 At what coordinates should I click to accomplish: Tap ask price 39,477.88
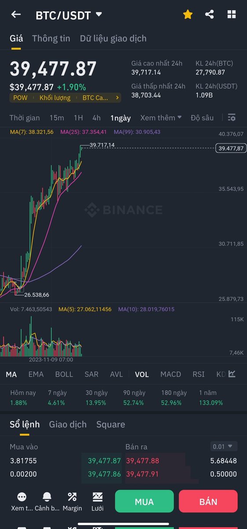click(x=143, y=461)
